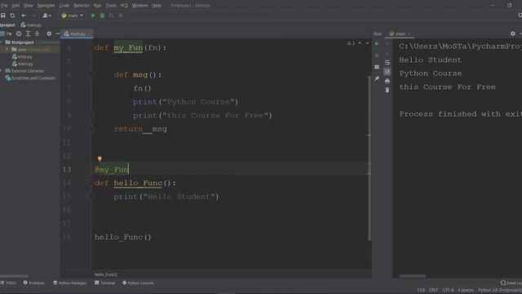This screenshot has width=522, height=294.
Task: Click the Print icon in Run console
Action: pyautogui.click(x=387, y=81)
